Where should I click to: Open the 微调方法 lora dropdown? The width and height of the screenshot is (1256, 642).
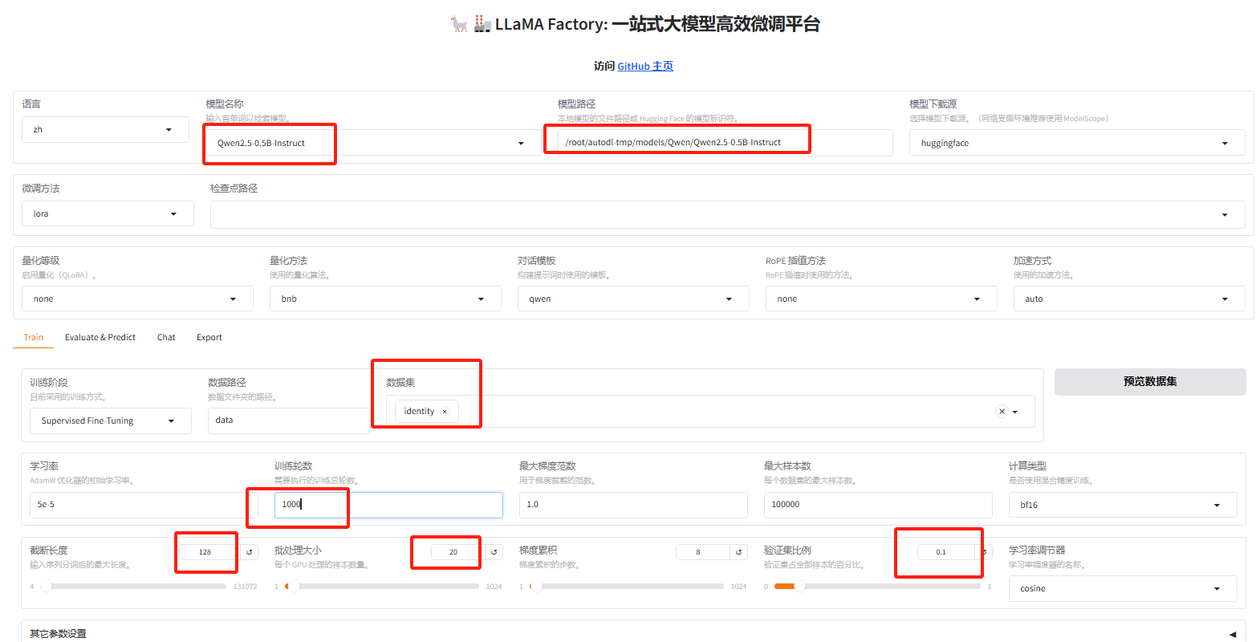pyautogui.click(x=108, y=213)
